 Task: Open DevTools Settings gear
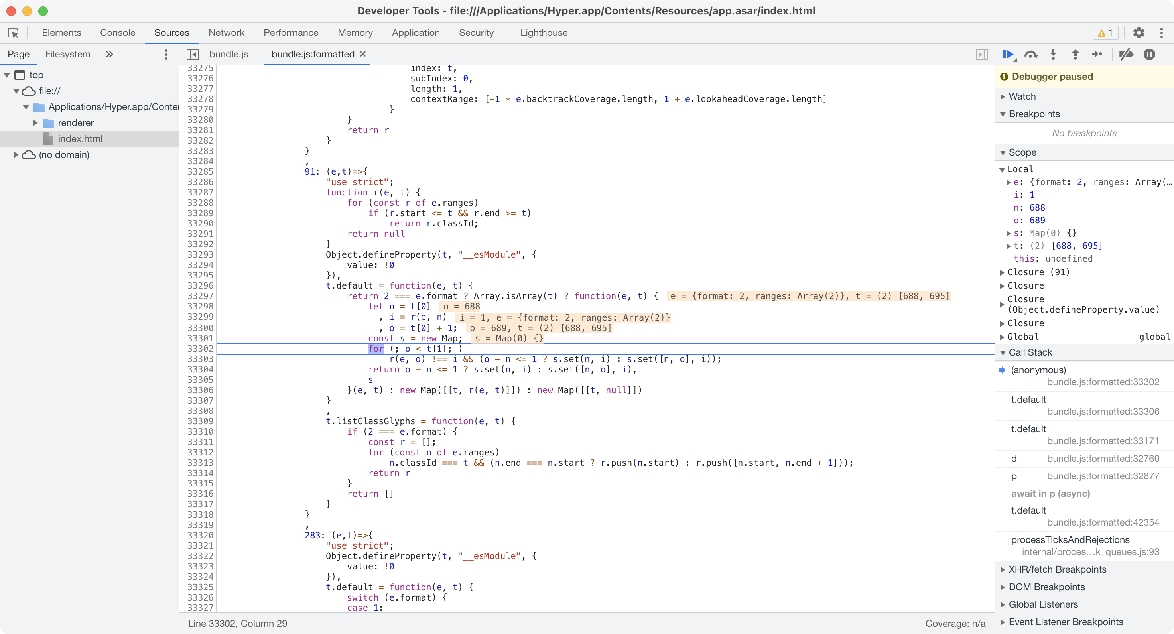pos(1139,32)
